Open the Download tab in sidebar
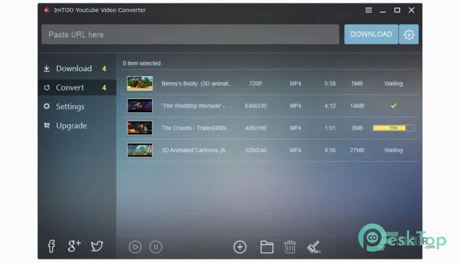The image size is (460, 263). point(77,68)
